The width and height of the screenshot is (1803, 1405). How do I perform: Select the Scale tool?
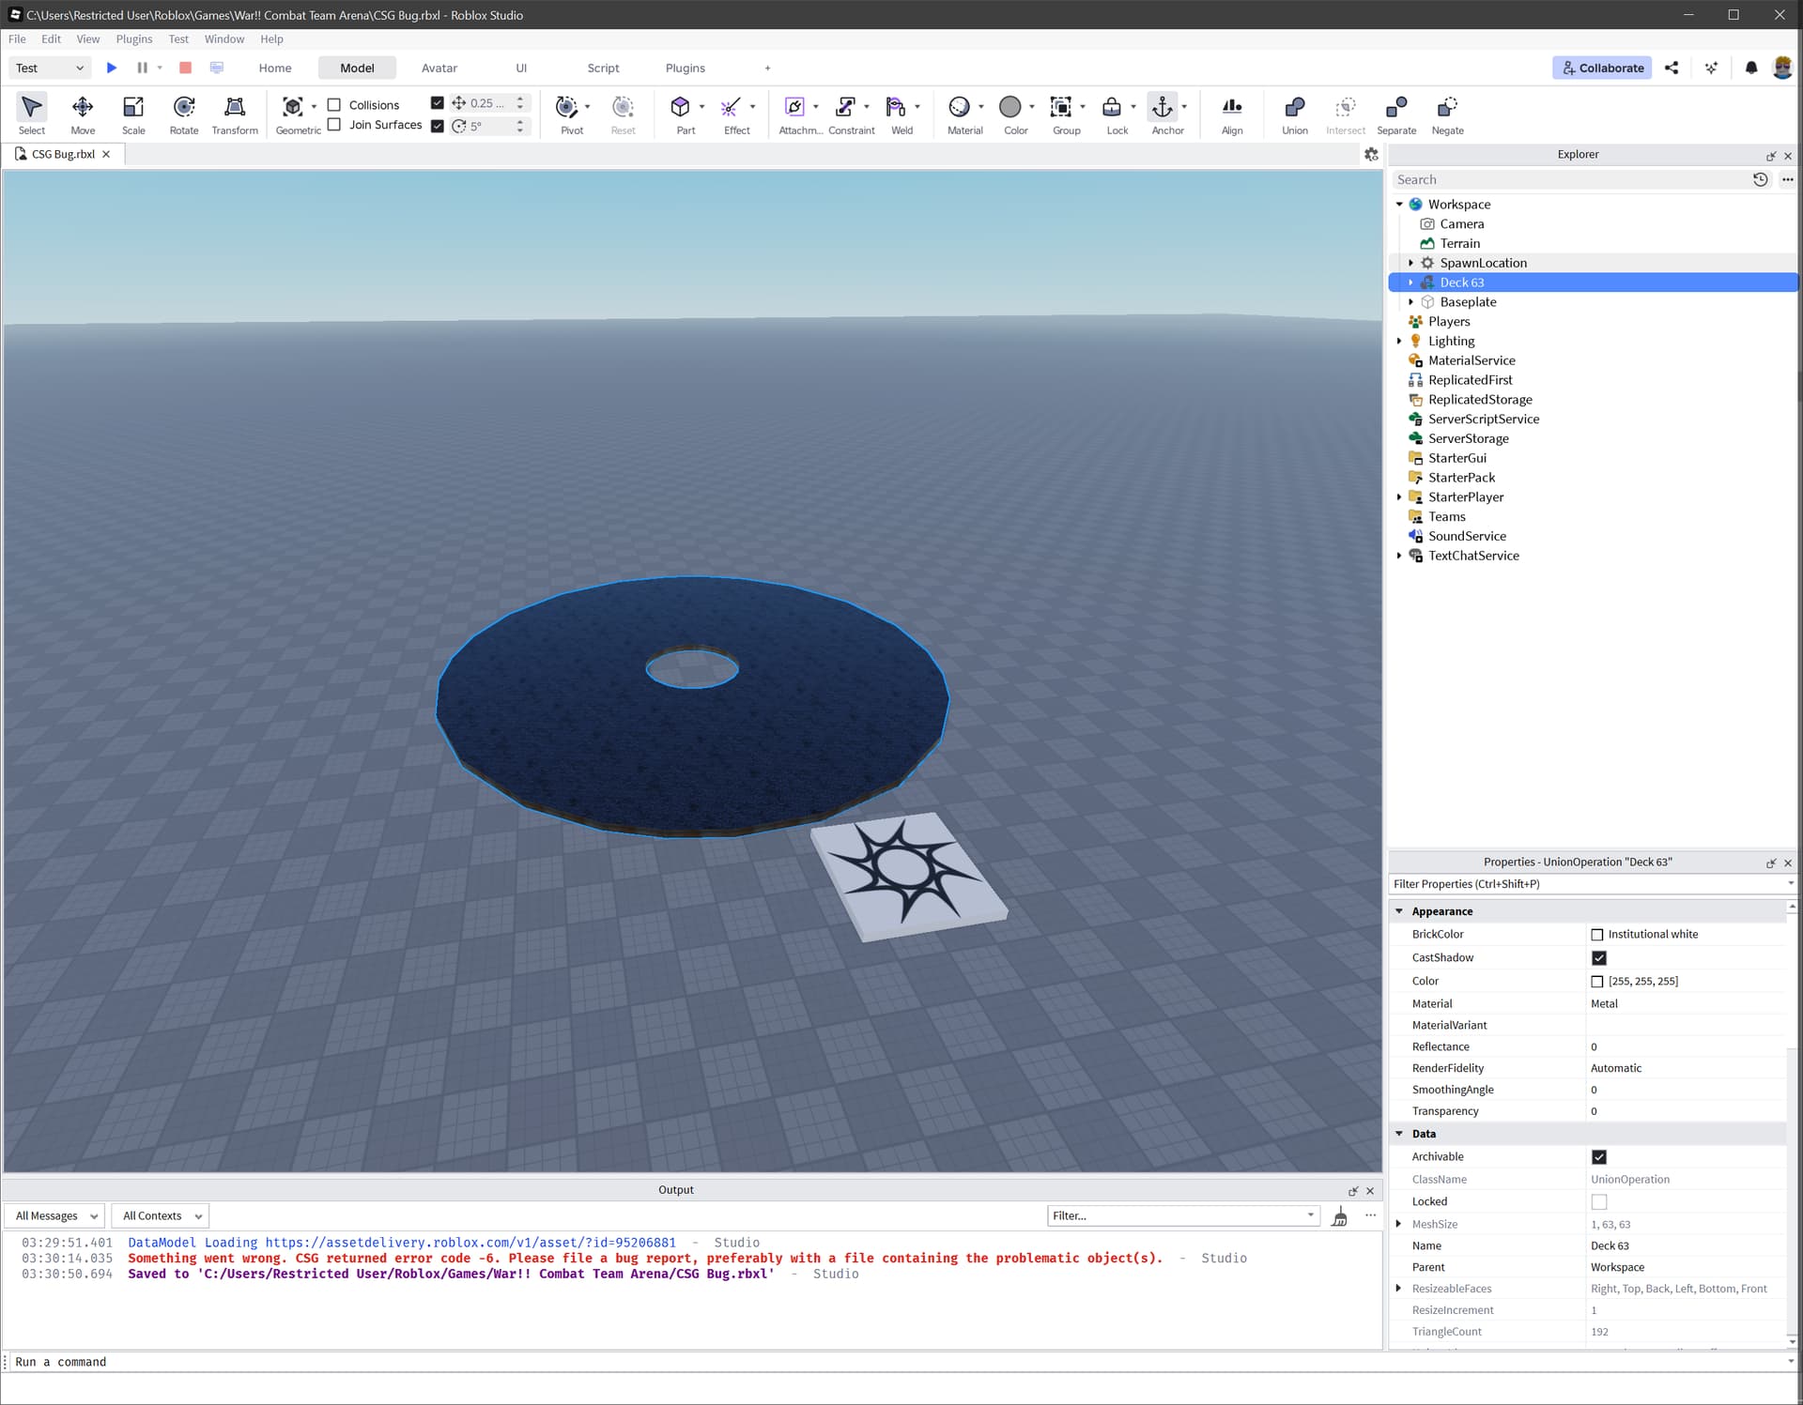[x=133, y=107]
